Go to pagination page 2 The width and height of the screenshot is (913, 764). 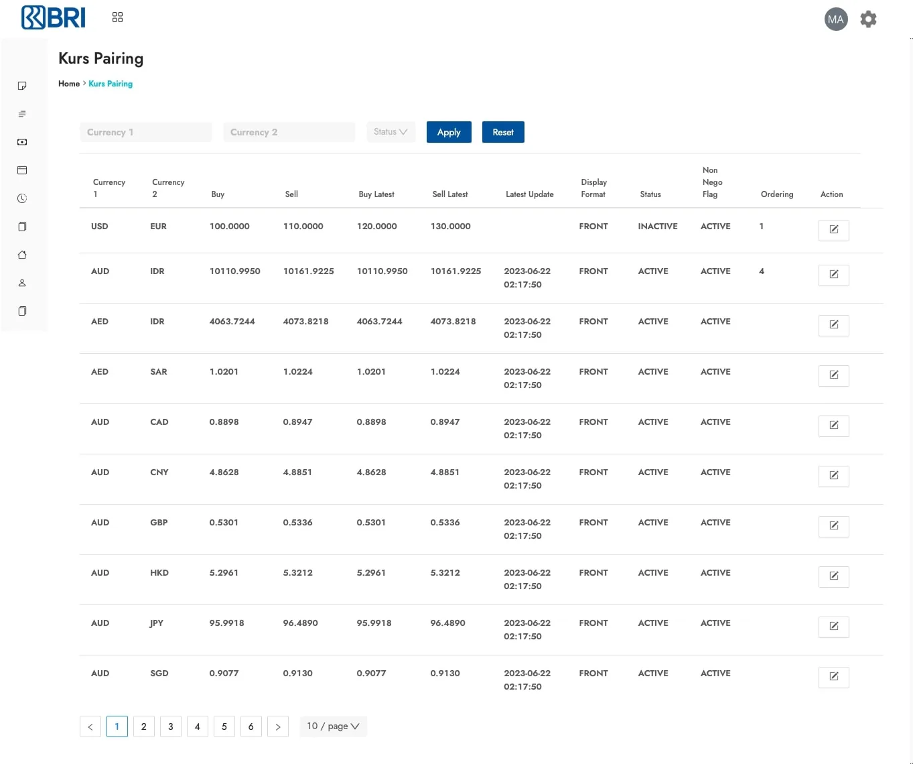(144, 726)
